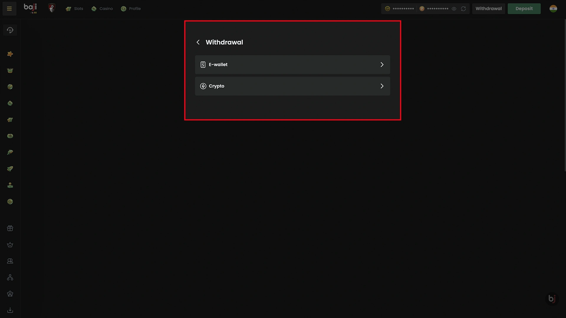566x318 pixels.
Task: Open the bj chat bubble icon
Action: pyautogui.click(x=552, y=299)
